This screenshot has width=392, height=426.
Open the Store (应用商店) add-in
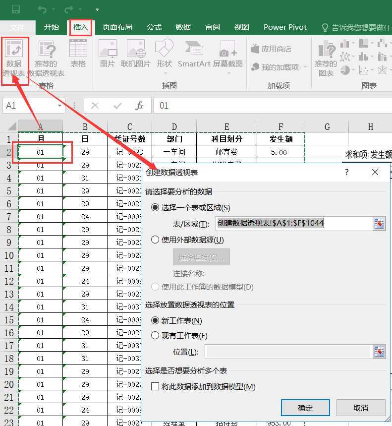(271, 49)
